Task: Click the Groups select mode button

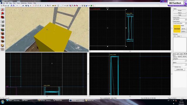Action: click(x=180, y=10)
